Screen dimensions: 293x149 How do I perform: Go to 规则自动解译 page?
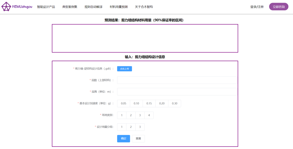click(x=93, y=7)
